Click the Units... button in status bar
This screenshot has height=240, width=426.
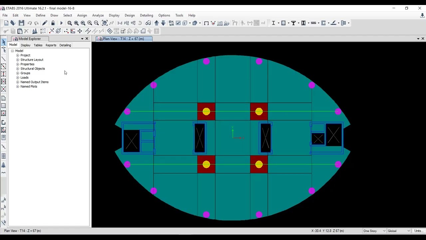tap(418, 231)
